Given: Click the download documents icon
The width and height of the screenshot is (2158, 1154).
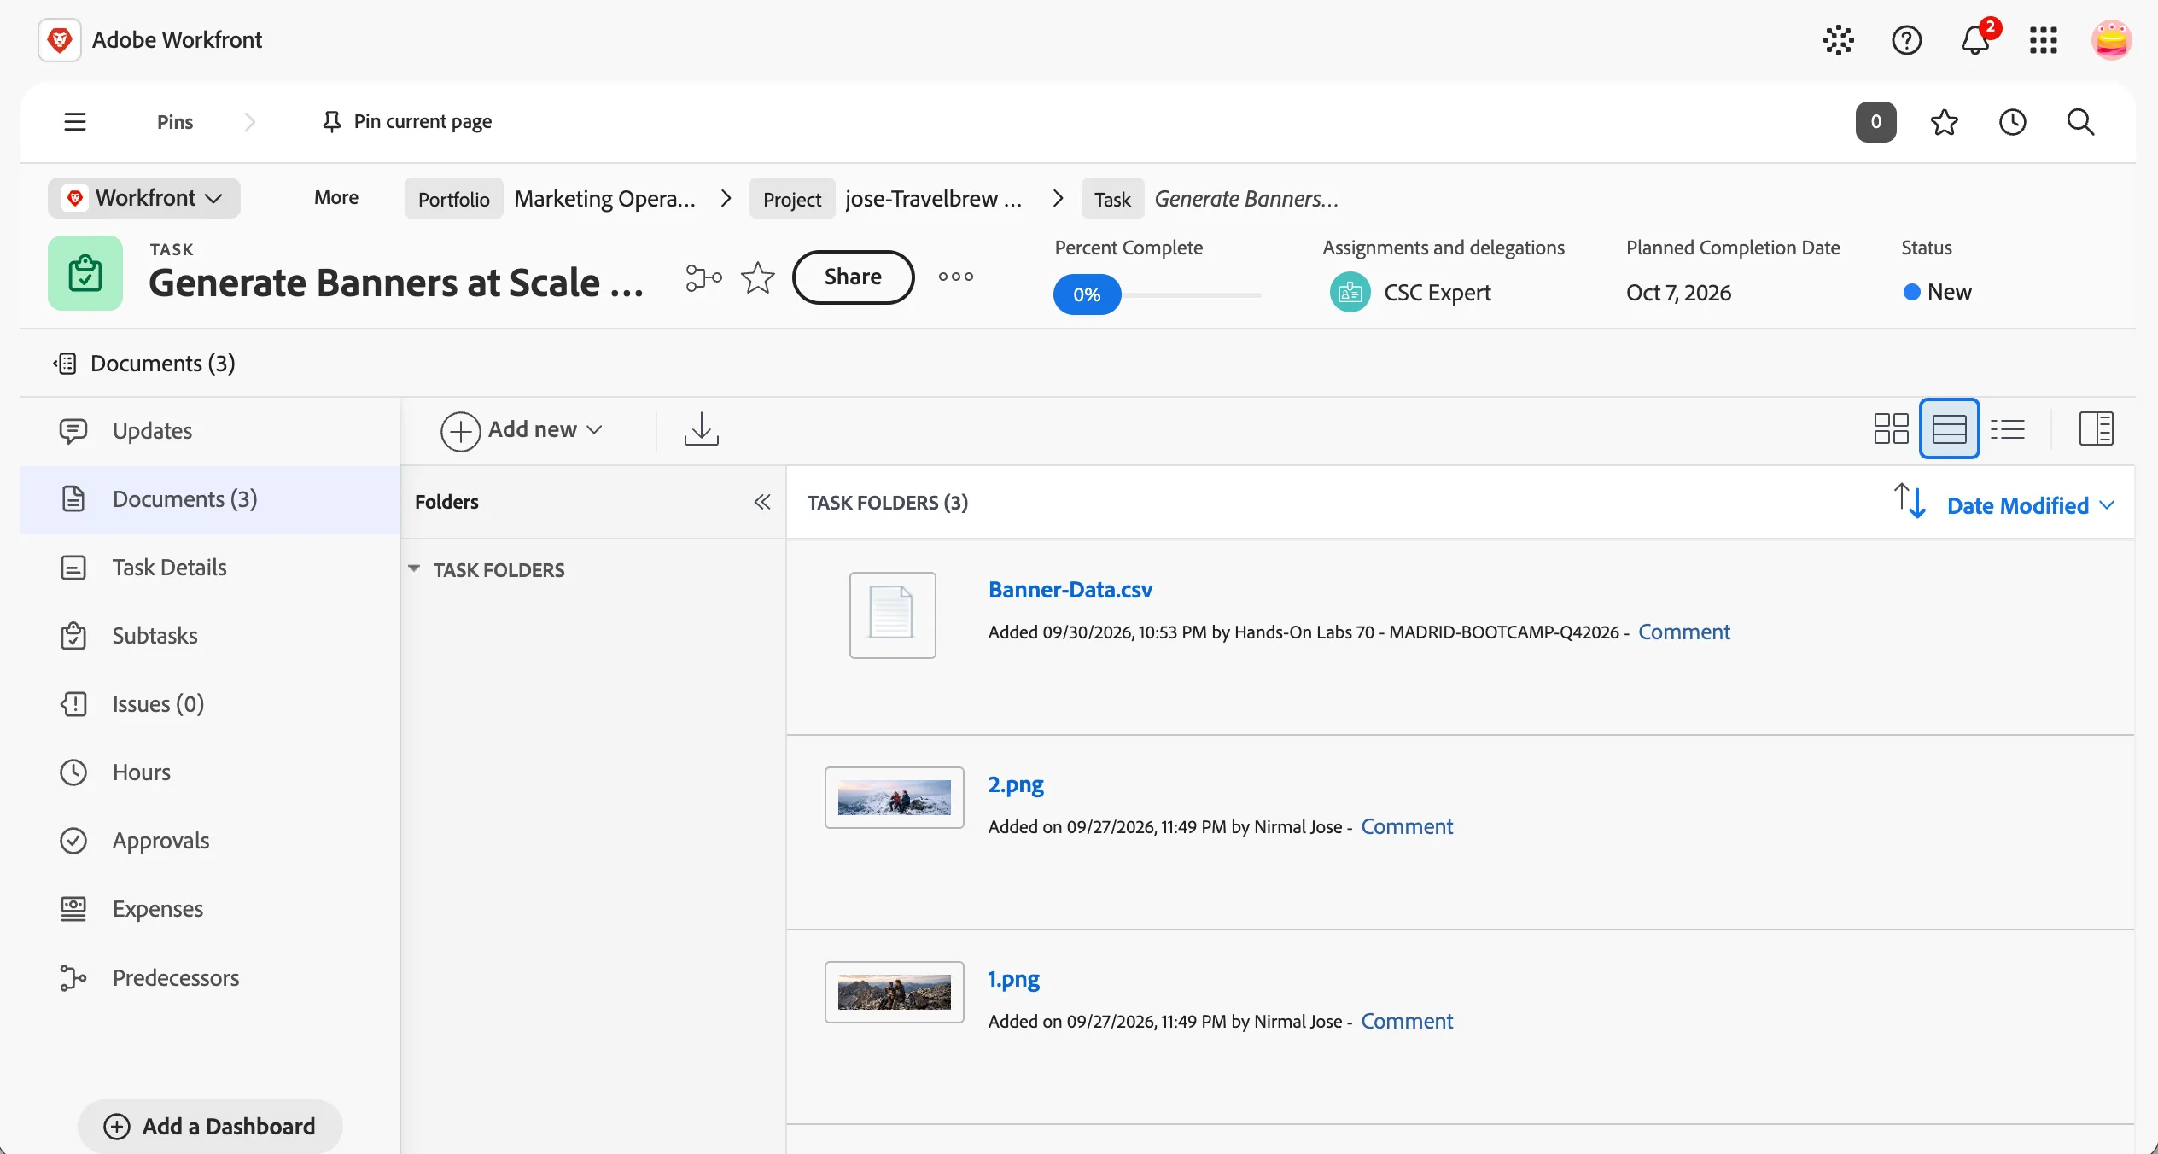Looking at the screenshot, I should coord(701,429).
